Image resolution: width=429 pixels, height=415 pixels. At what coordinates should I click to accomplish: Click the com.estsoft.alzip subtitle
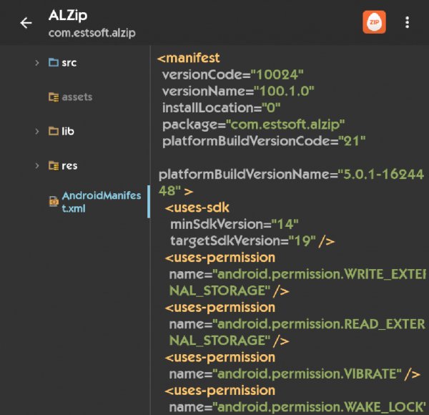(x=92, y=33)
